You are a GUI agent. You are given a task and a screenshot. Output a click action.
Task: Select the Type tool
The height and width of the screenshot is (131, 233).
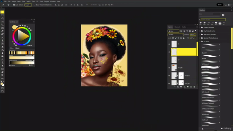pyautogui.click(x=3, y=63)
